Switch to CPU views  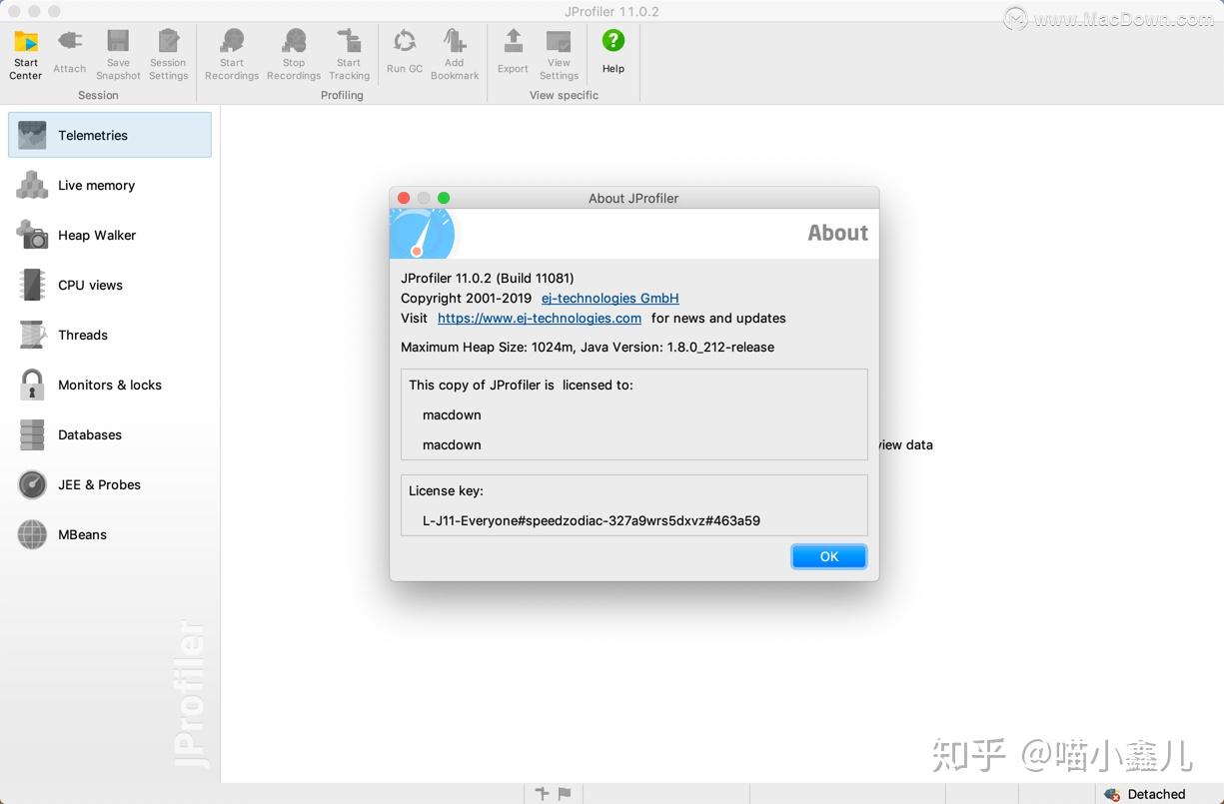(x=91, y=285)
